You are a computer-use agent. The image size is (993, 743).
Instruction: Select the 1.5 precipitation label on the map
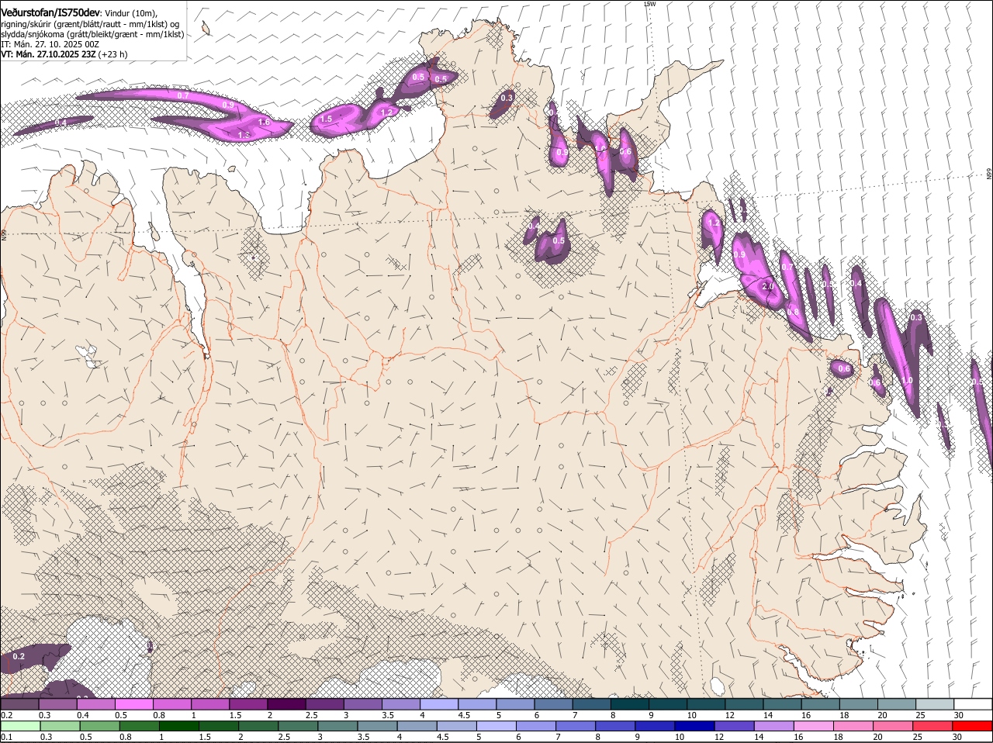[326, 119]
